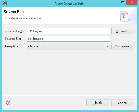
Task: Maximize the New Source File dialog
Action: click(x=123, y=3)
